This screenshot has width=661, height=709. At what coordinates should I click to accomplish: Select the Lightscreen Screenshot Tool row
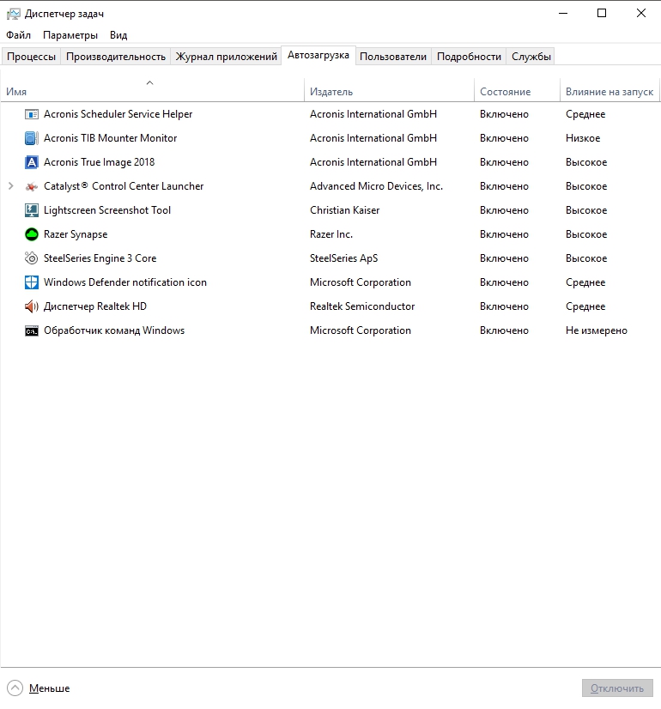click(330, 210)
